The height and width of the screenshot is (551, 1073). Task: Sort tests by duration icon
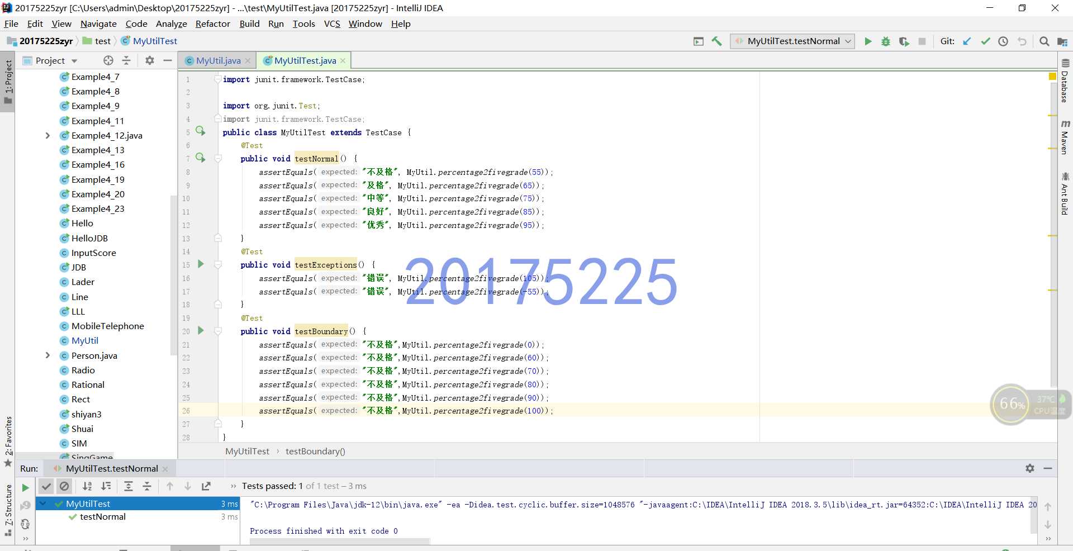pos(106,486)
